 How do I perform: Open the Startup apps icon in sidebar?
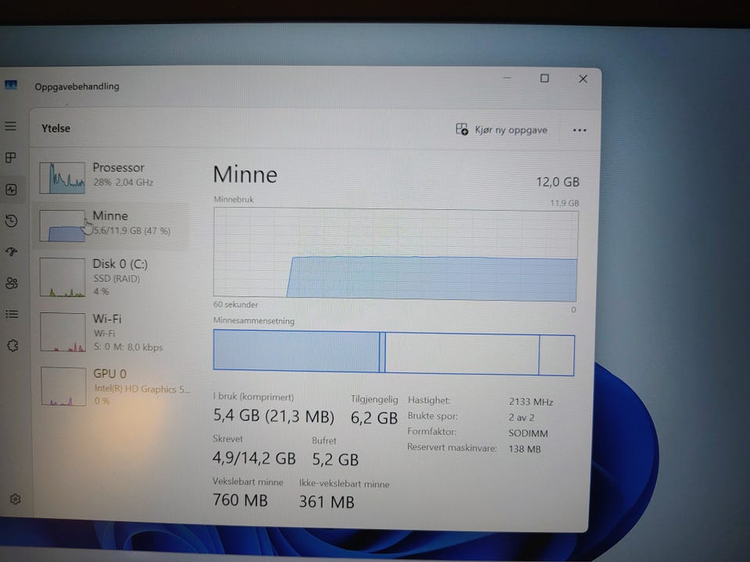click(x=12, y=251)
